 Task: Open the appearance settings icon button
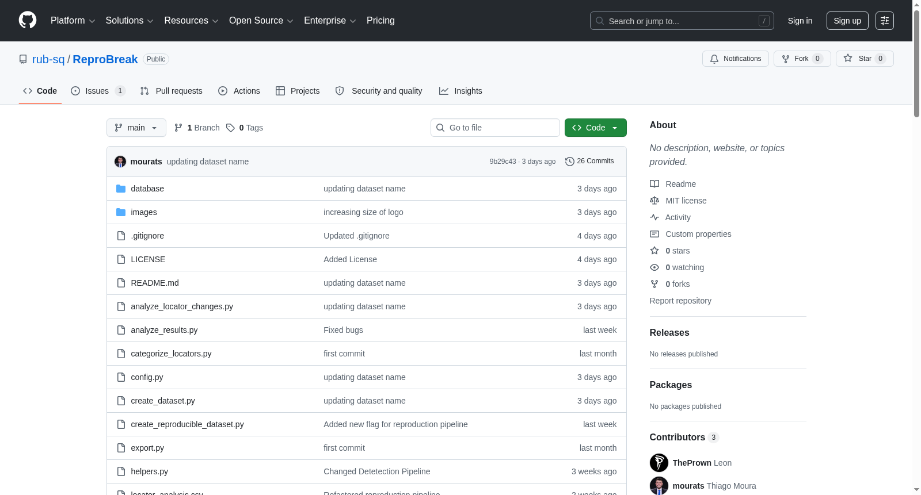pos(885,21)
